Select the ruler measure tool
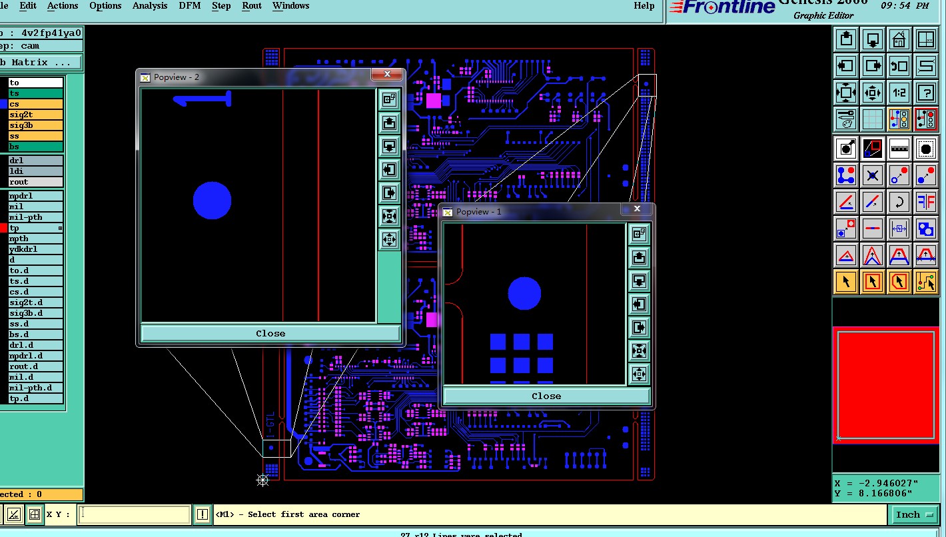The height and width of the screenshot is (537, 946). point(899,149)
